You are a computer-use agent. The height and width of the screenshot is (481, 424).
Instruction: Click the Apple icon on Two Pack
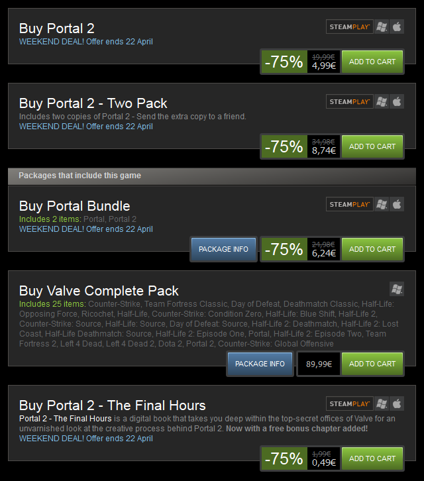click(x=397, y=101)
